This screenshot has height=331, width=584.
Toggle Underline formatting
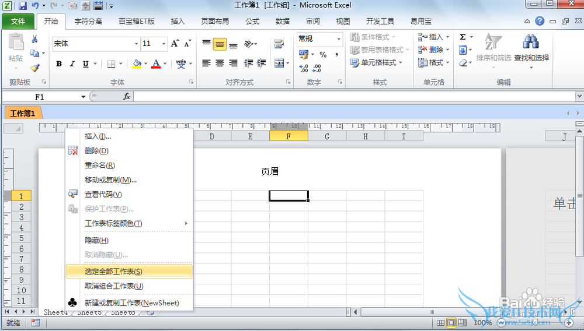[86, 64]
